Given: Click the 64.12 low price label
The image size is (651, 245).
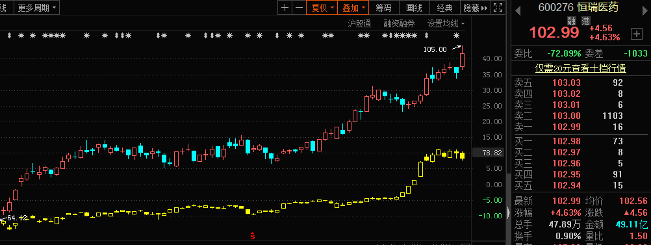Looking at the screenshot, I should click(17, 218).
